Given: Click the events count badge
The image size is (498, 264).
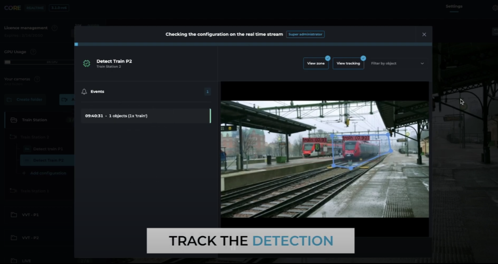Looking at the screenshot, I should tap(208, 92).
